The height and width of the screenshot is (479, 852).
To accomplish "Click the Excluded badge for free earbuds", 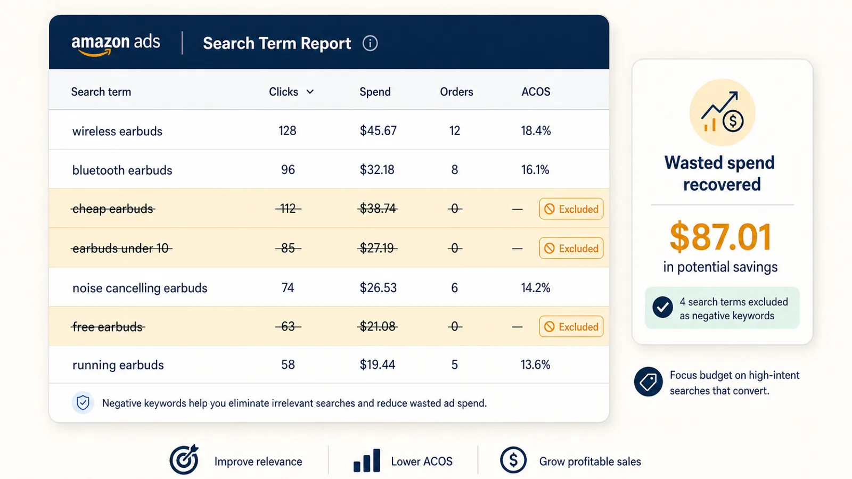I will tap(571, 327).
